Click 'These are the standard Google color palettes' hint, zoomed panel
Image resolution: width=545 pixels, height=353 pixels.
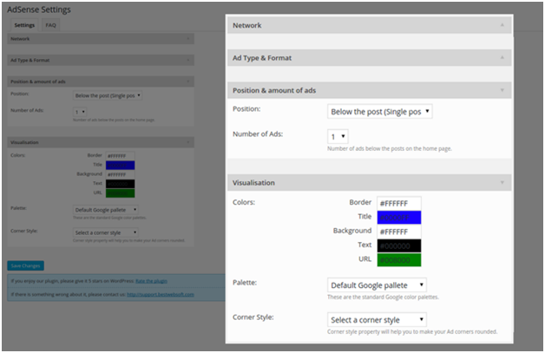pyautogui.click(x=383, y=297)
